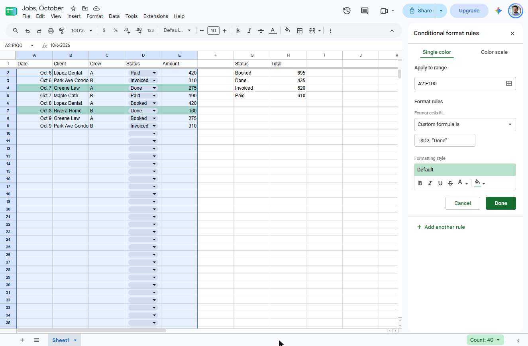Open the Share options arrow
Image resolution: width=528 pixels, height=346 pixels.
(441, 11)
